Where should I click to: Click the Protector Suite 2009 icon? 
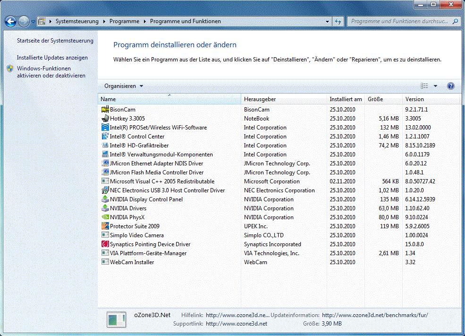pyautogui.click(x=105, y=226)
